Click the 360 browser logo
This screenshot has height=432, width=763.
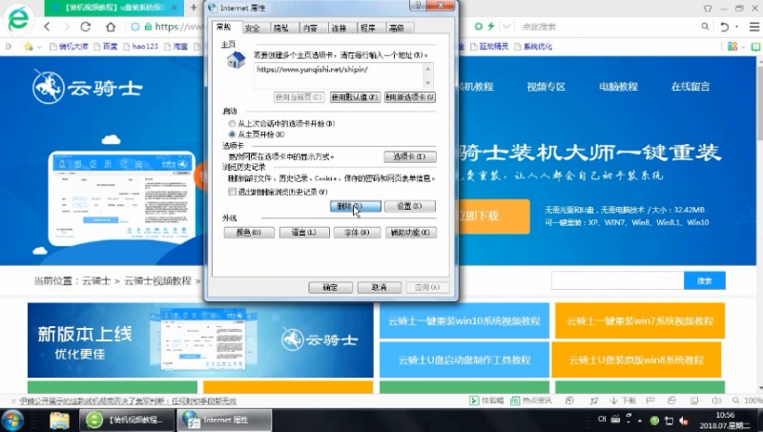18,19
